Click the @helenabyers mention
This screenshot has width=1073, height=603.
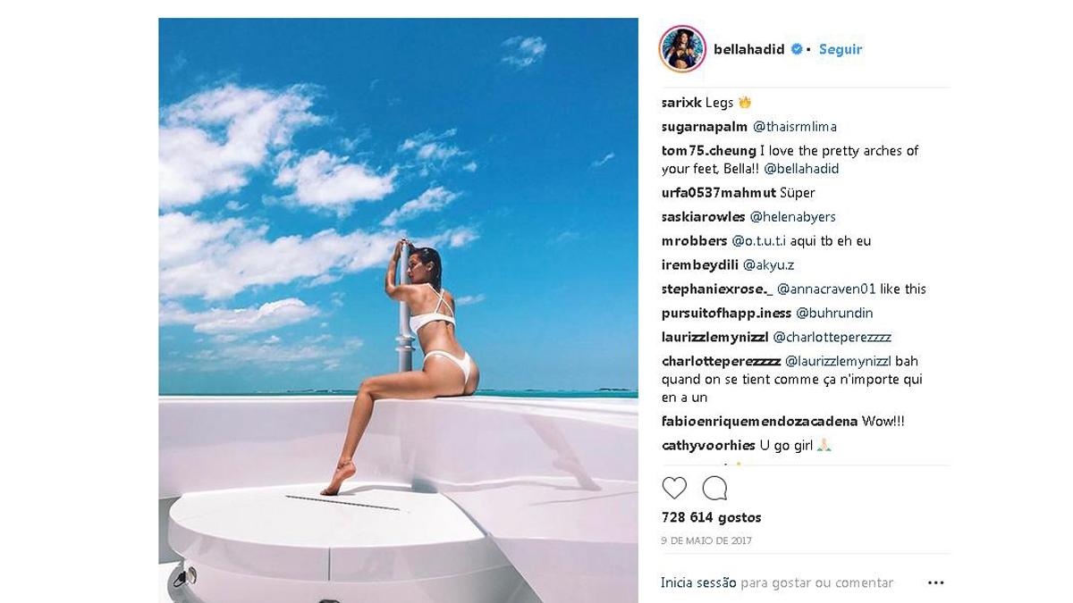click(792, 217)
